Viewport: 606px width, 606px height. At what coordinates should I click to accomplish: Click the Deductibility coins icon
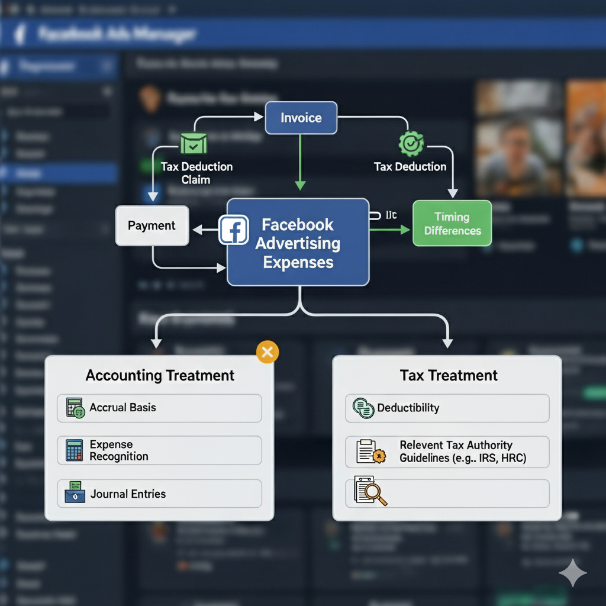tap(363, 408)
